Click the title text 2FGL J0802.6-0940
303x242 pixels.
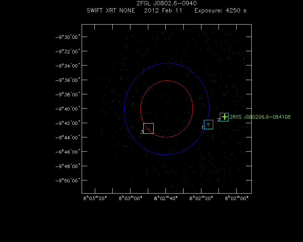(x=166, y=4)
